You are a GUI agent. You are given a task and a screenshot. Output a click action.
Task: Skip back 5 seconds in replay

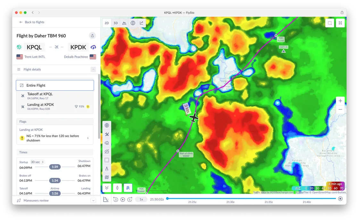[x=116, y=200]
